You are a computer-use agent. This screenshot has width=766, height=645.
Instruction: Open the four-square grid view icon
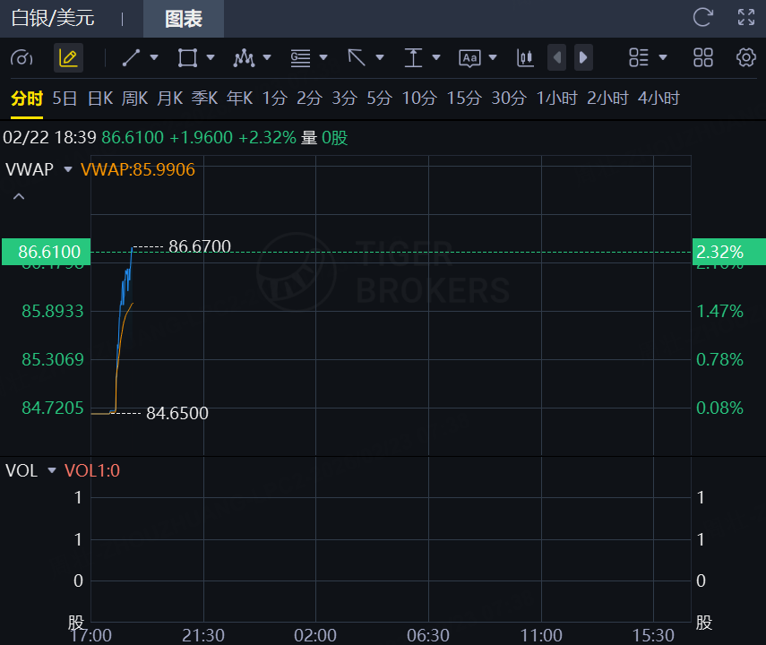[703, 57]
